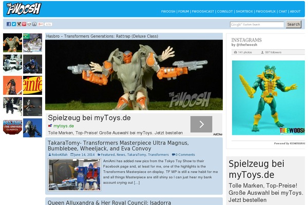Open the Queen Alluxandra & Her Royal Council article

[109, 202]
